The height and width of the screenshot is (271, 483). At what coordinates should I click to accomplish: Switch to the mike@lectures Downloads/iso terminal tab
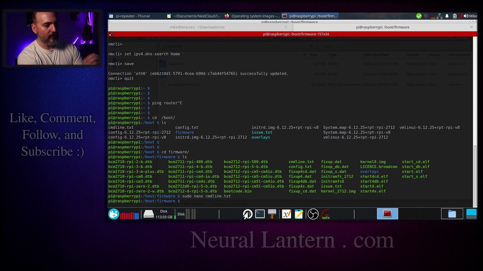tap(197, 27)
